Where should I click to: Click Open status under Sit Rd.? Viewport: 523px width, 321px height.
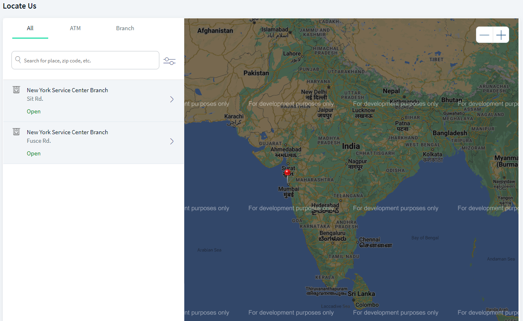pos(34,111)
